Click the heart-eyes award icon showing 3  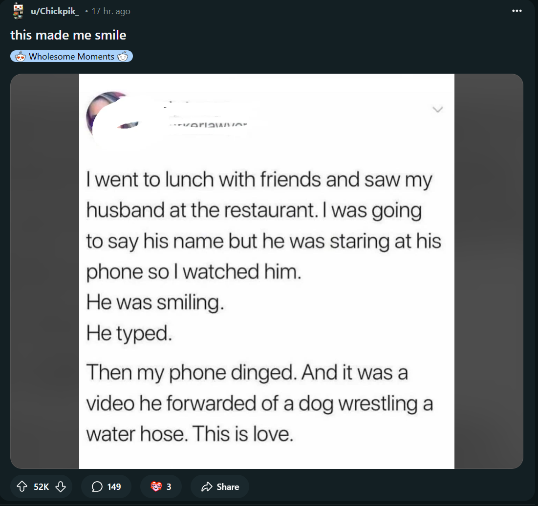[x=155, y=486]
